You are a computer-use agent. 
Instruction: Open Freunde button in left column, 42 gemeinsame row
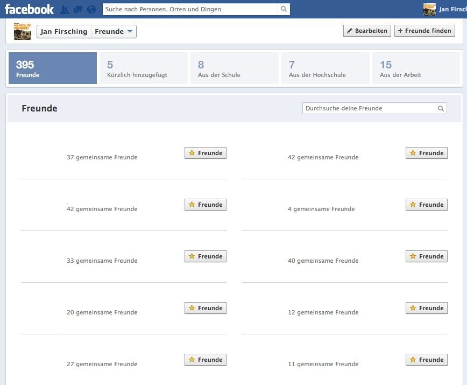pyautogui.click(x=206, y=205)
